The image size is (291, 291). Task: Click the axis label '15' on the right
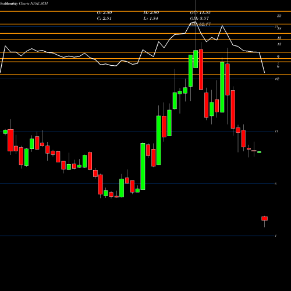coord(279,38)
